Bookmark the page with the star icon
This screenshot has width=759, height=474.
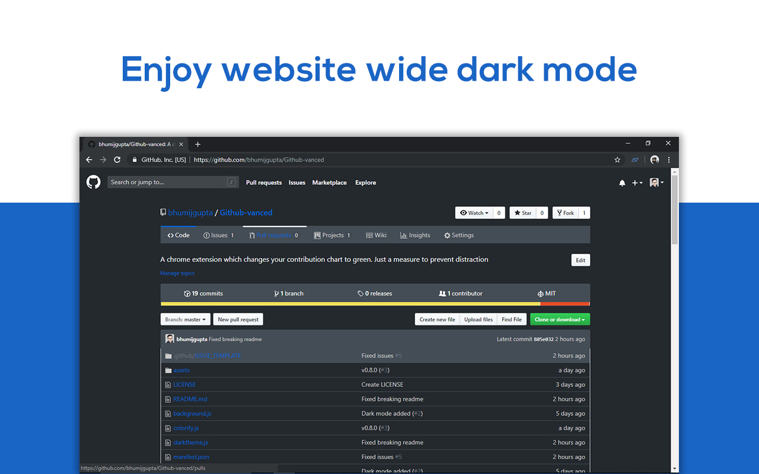tap(617, 159)
